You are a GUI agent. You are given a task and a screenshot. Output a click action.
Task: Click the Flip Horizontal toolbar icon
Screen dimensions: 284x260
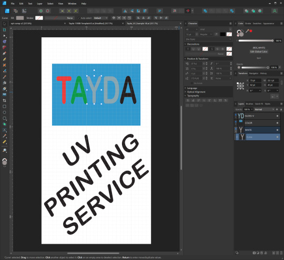[x=125, y=11]
